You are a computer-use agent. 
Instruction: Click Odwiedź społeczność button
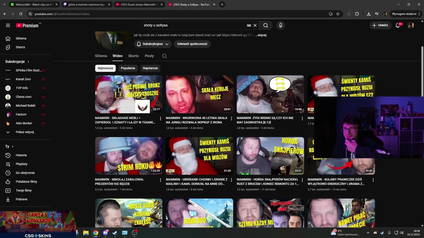[192, 44]
